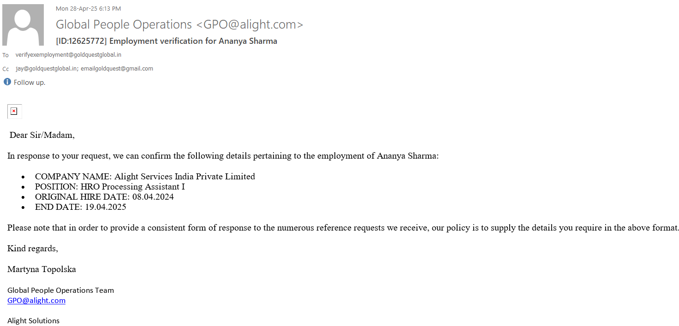679x326 pixels.
Task: Click the sender's profile avatar picture
Action: tap(23, 25)
